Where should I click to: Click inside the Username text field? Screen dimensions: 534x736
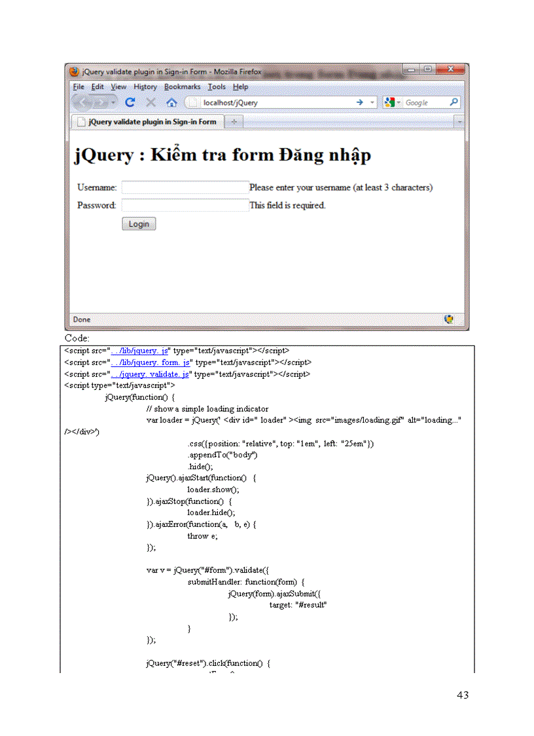185,187
